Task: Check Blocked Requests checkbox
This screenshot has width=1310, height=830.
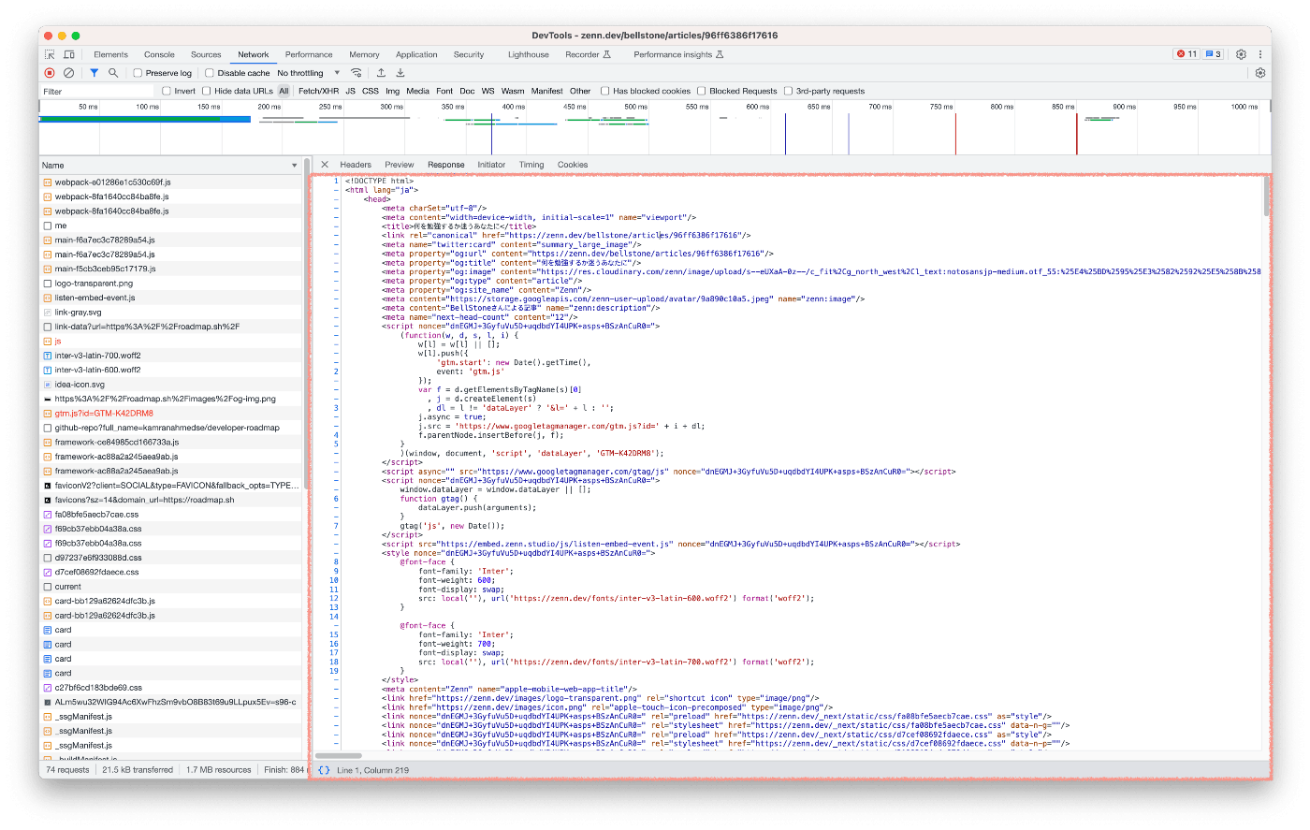Action: [x=702, y=92]
